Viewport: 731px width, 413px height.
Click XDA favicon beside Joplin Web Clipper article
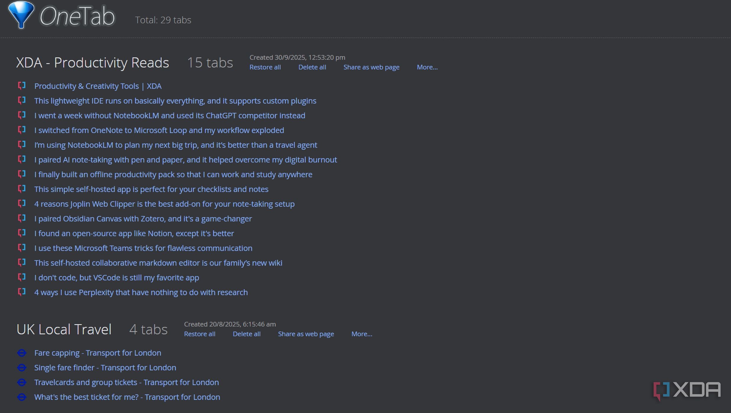point(22,204)
